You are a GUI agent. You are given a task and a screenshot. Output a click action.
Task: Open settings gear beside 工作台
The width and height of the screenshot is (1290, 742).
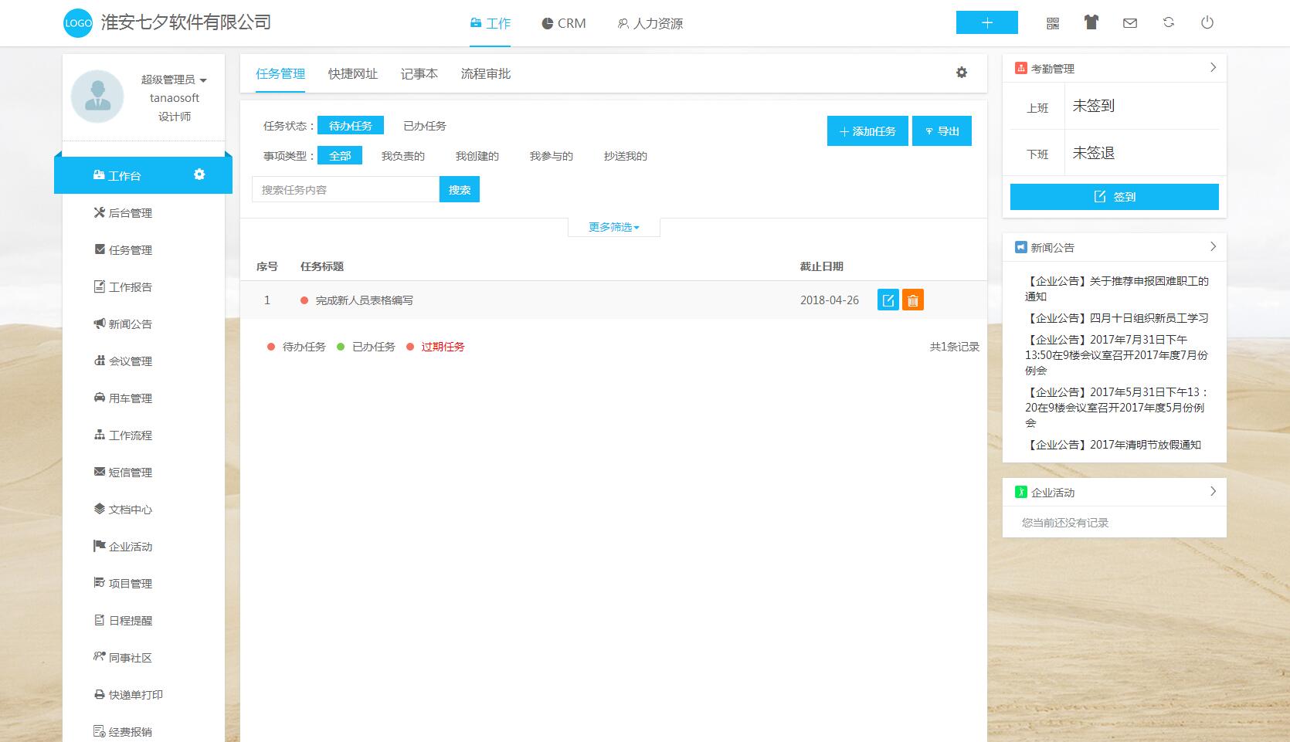(199, 174)
